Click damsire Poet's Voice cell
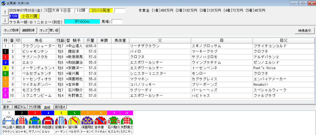Image resolution: width=316 pixels, height=135 pixels. 284,68
